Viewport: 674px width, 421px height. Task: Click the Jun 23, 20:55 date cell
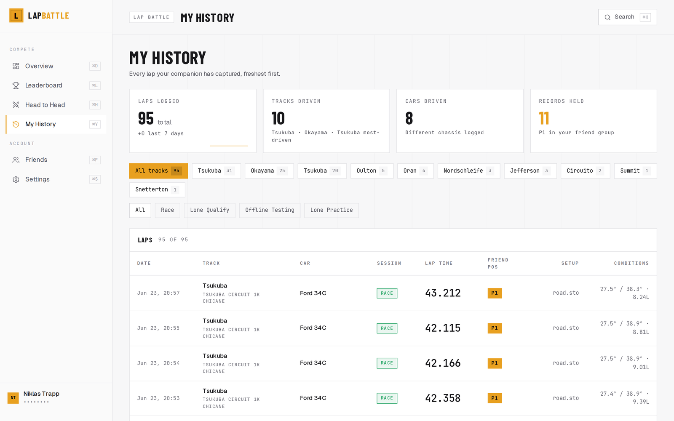point(158,328)
